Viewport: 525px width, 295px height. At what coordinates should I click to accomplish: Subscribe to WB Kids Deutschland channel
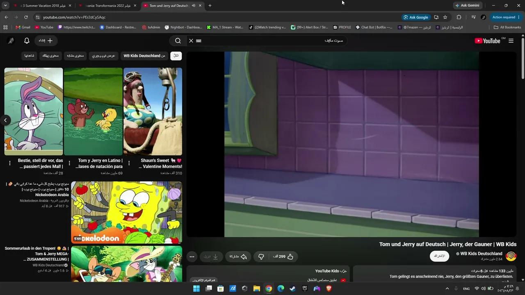pos(439,256)
